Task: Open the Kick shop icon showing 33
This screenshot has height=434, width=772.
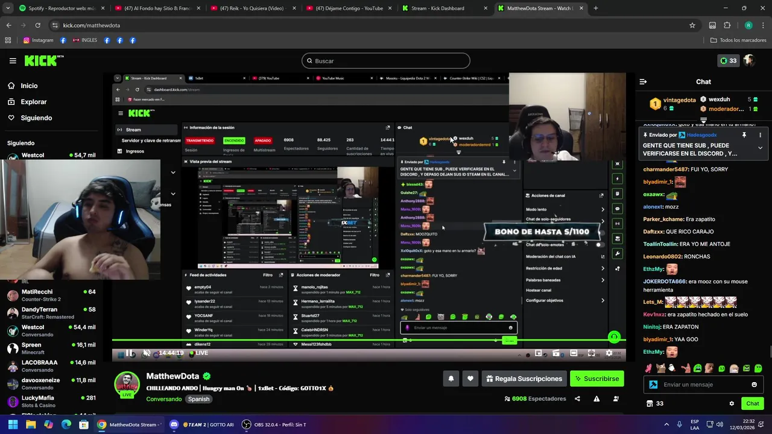Action: (655, 404)
